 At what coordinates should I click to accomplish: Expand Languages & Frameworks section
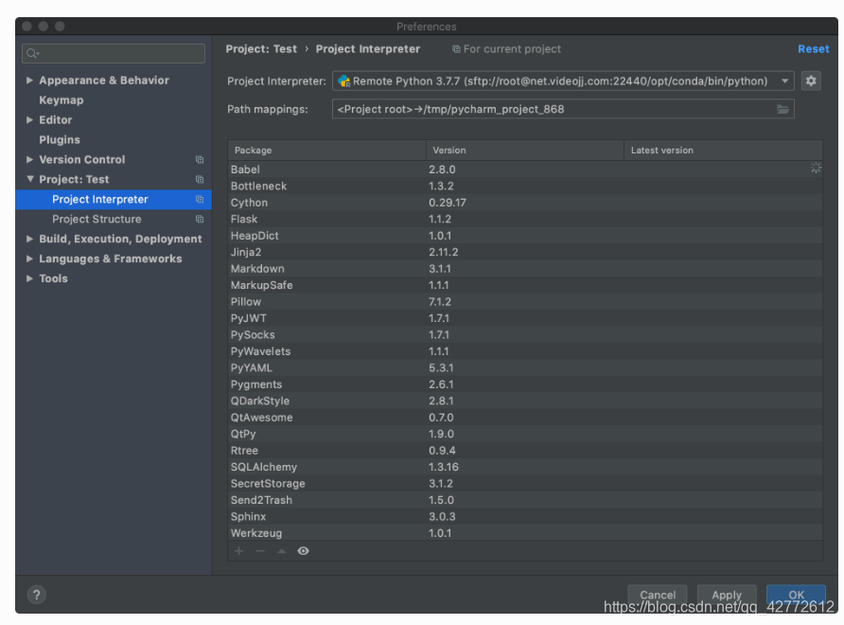[29, 259]
